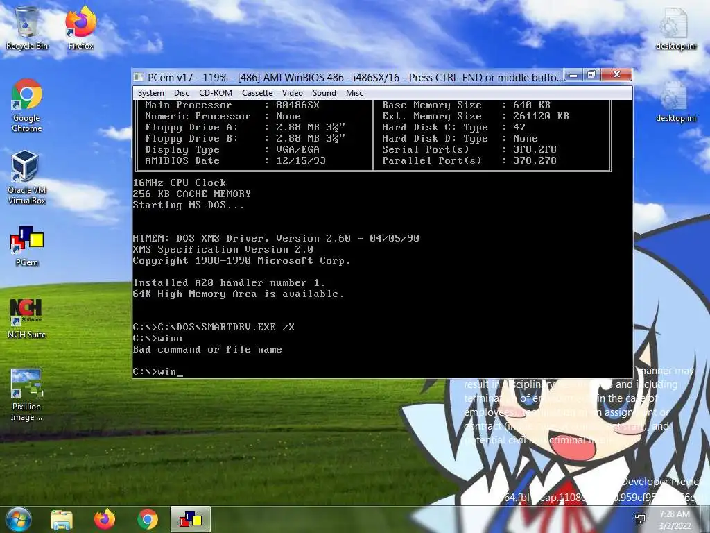The image size is (710, 533).
Task: Open the Video menu in PCem
Action: point(293,93)
